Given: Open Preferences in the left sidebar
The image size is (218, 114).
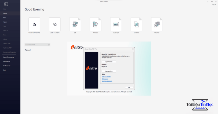Looking at the screenshot, I should click(x=7, y=66).
